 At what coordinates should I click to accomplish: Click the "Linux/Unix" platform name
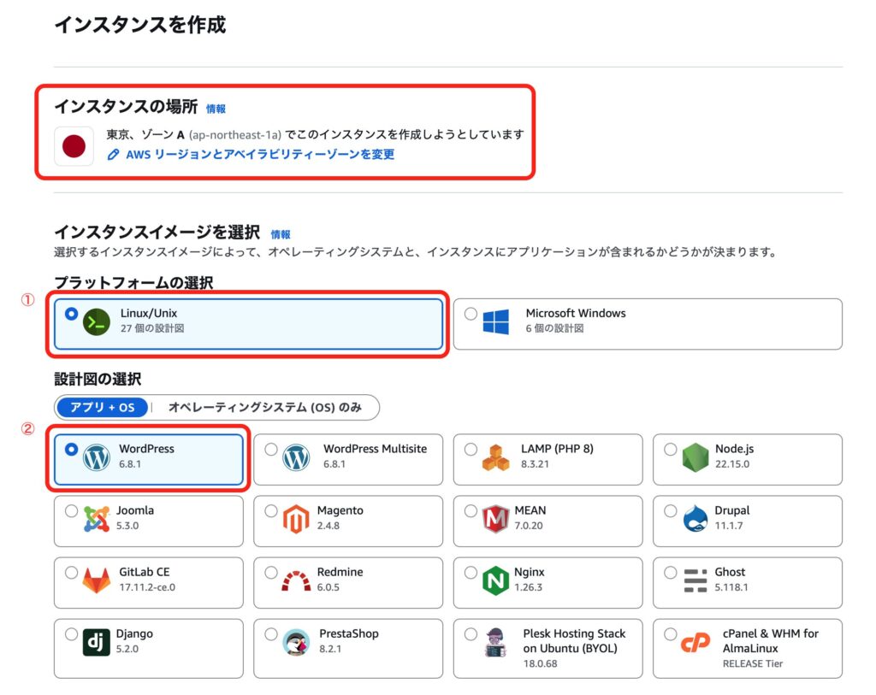tap(149, 313)
